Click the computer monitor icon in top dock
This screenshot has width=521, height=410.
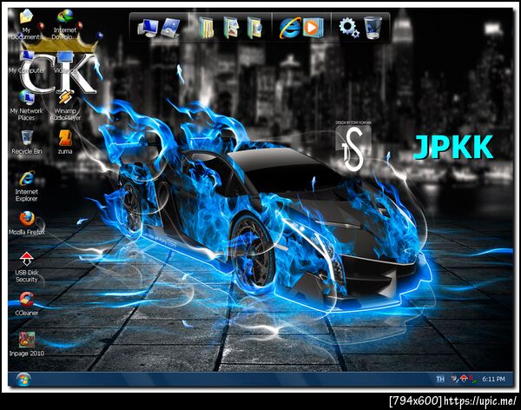[x=148, y=28]
